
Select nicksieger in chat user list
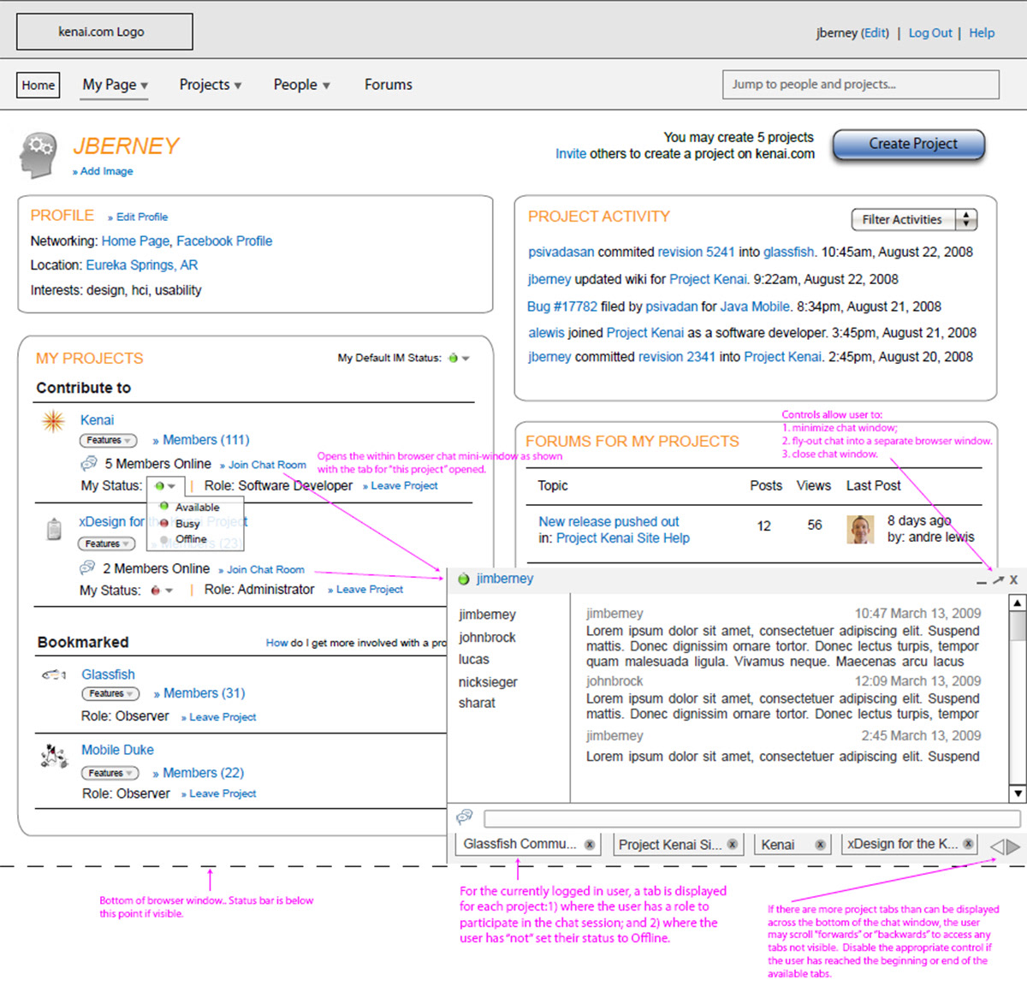488,682
